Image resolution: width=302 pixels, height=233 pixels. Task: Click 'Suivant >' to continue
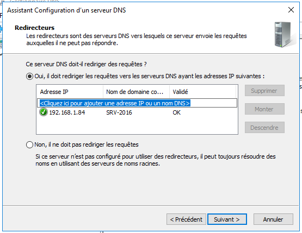(227, 219)
